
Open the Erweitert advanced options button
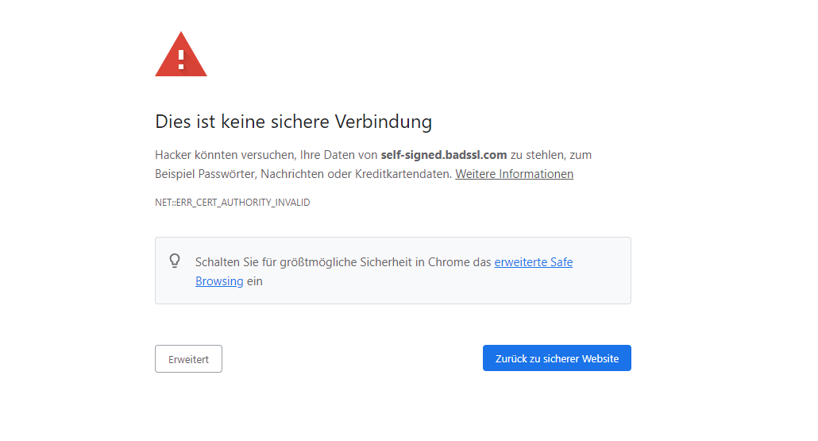click(x=188, y=358)
